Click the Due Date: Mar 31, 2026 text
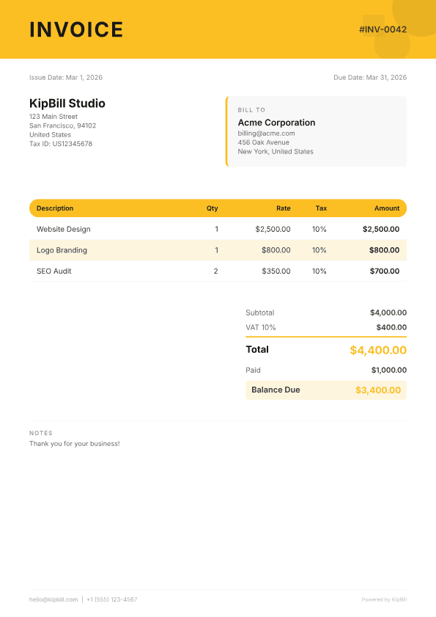The image size is (436, 617). 370,78
